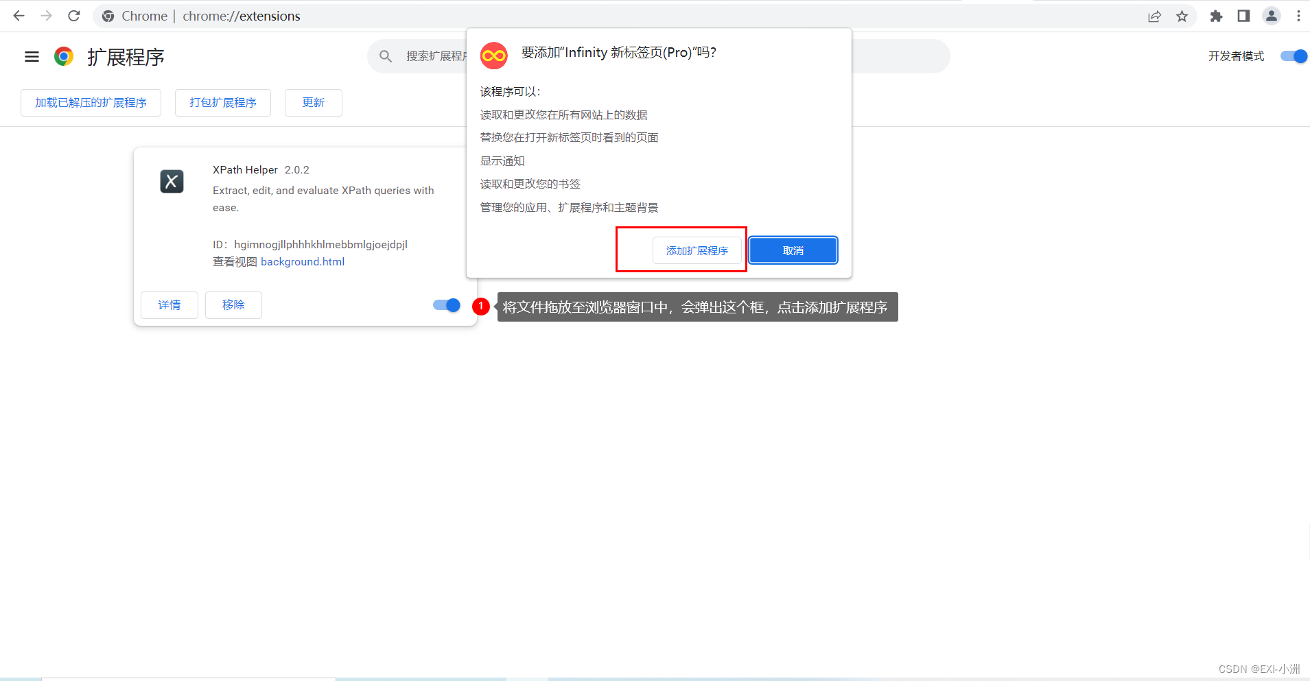Click the browser forward arrow
Viewport: 1310px width, 681px height.
coord(46,16)
